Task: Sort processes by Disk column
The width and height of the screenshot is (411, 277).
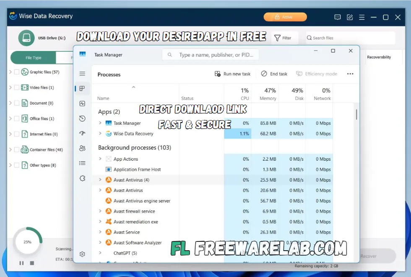Action: point(292,94)
